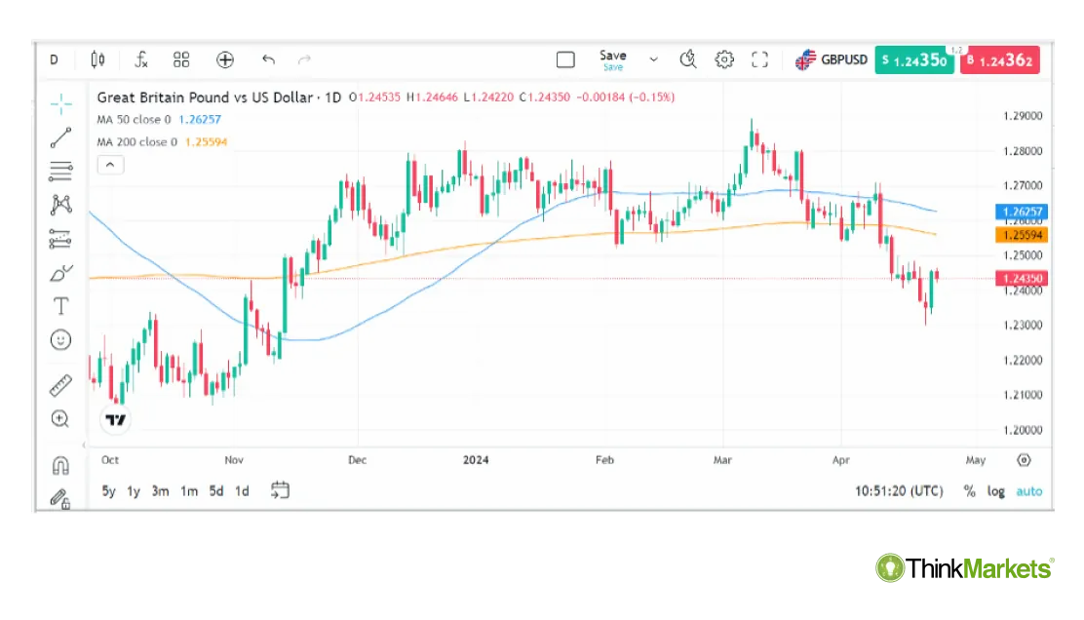The height and width of the screenshot is (620, 1084).
Task: Open the Save layout dropdown
Action: (652, 57)
